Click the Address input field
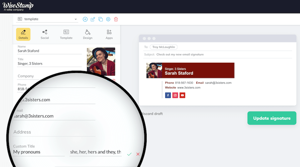Viewport: 300px width, 167px height. click(x=54, y=132)
